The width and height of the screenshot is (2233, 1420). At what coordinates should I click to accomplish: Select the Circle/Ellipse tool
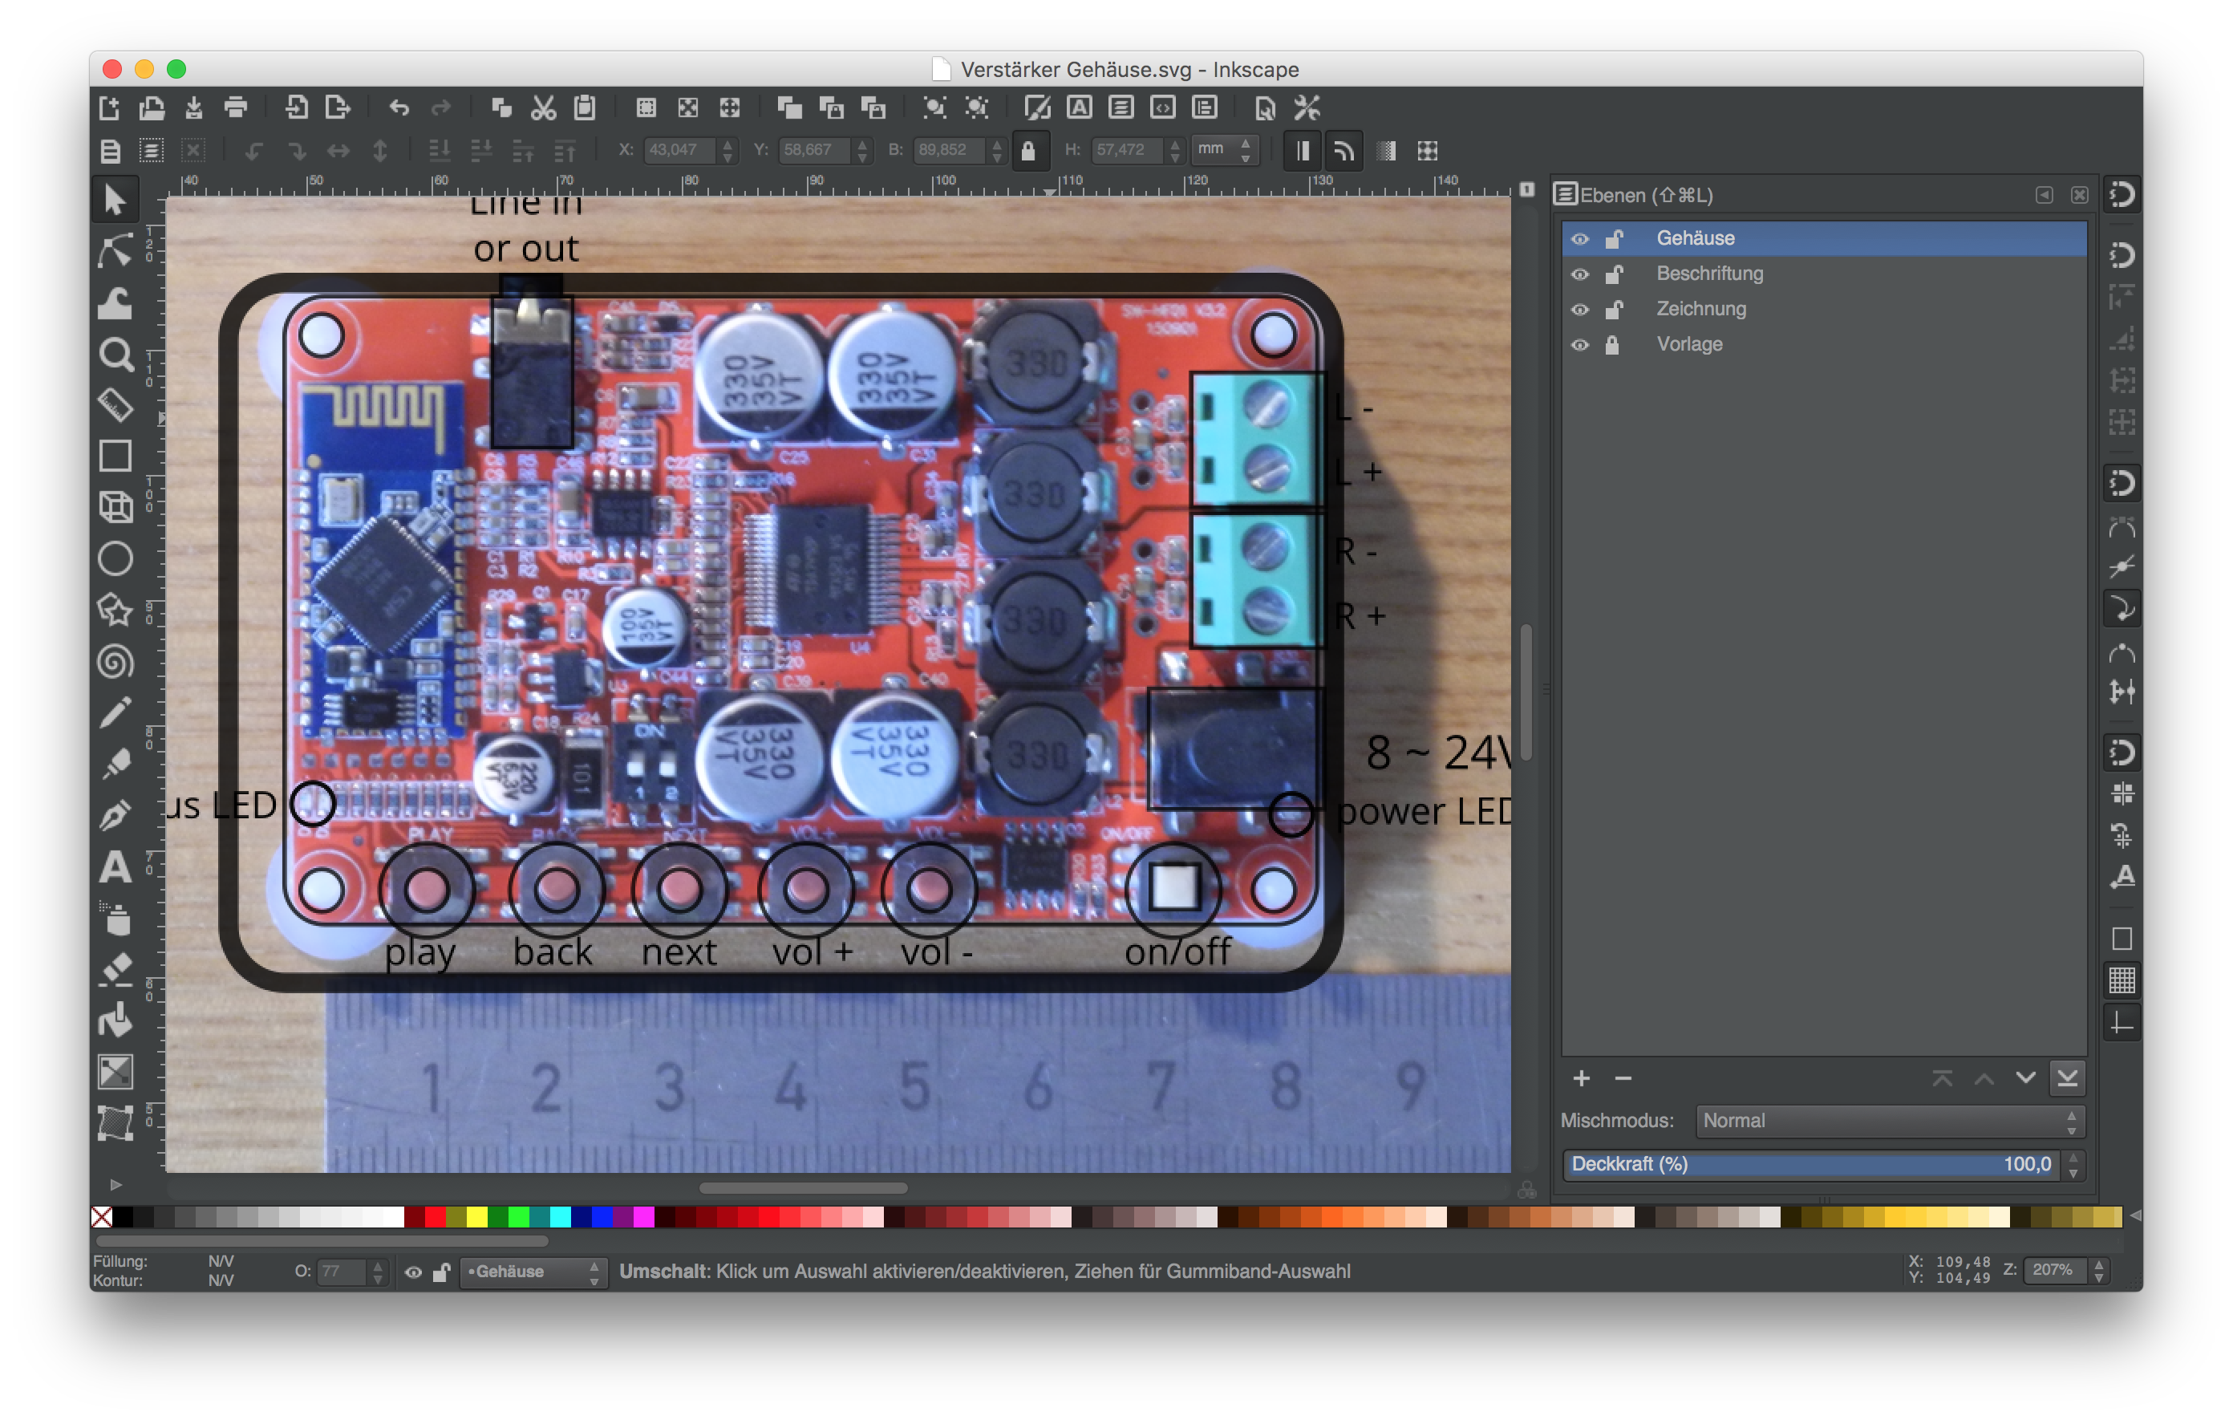click(x=115, y=559)
